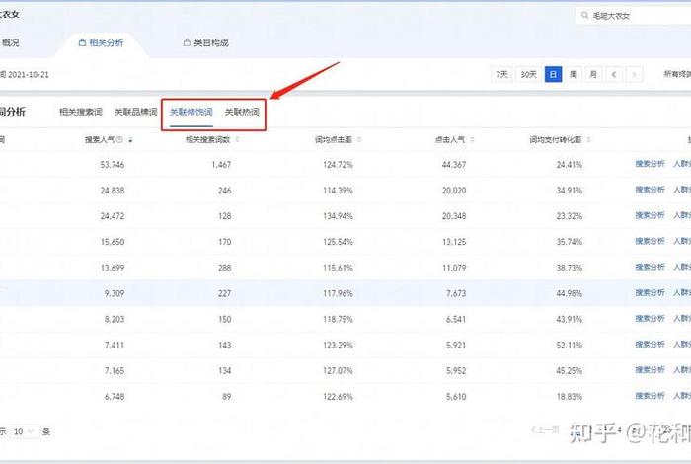Open 搜索分析 for the 8,203 row

pos(650,319)
